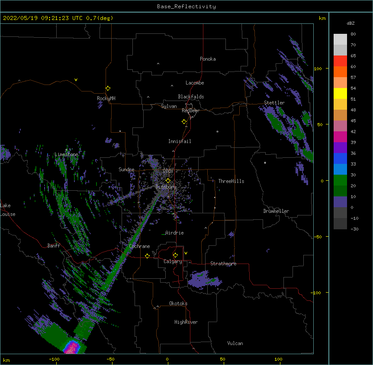Select the -50 tick on right axis
373x365 pixels.
(x=318, y=237)
